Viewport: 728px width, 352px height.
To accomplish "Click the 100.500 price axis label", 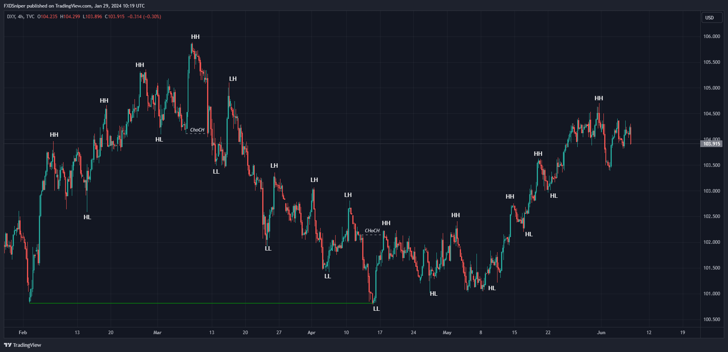I will [x=712, y=319].
